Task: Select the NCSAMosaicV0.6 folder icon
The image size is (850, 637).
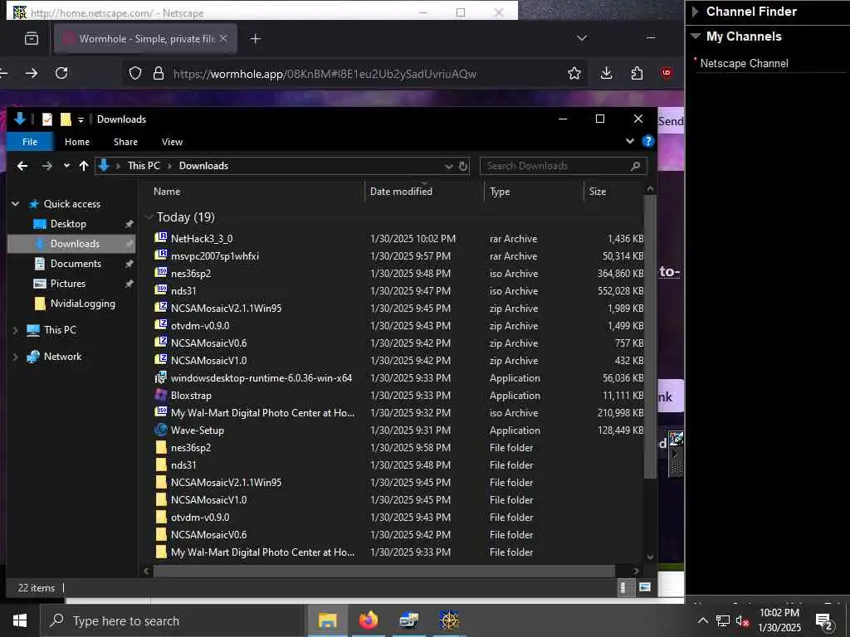Action: point(161,534)
